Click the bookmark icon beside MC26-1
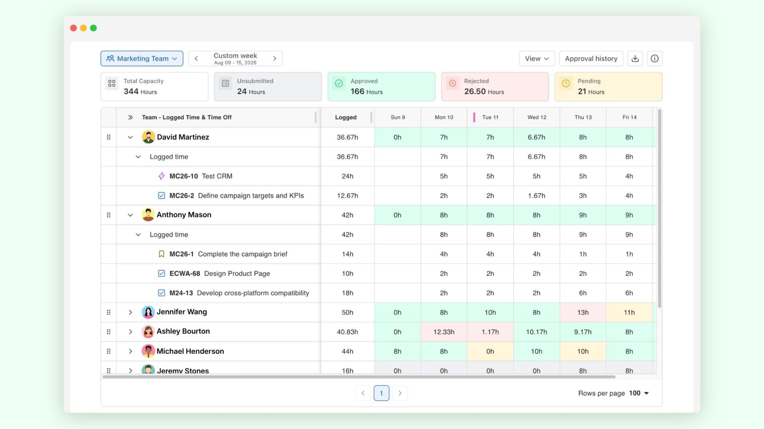 (x=162, y=254)
